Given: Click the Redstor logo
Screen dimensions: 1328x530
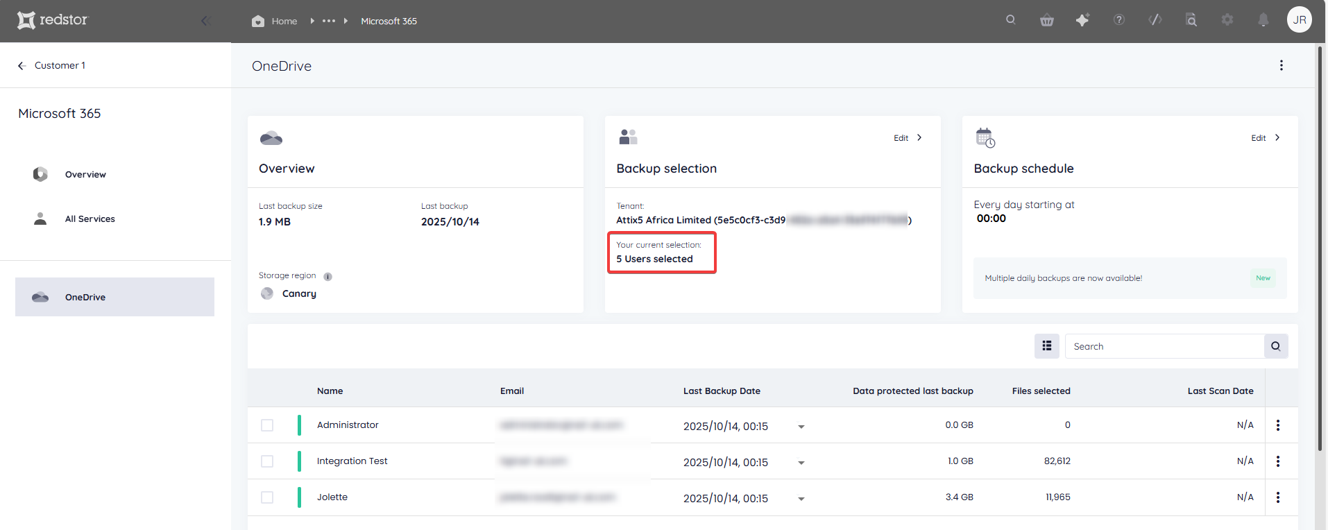Looking at the screenshot, I should pos(53,20).
